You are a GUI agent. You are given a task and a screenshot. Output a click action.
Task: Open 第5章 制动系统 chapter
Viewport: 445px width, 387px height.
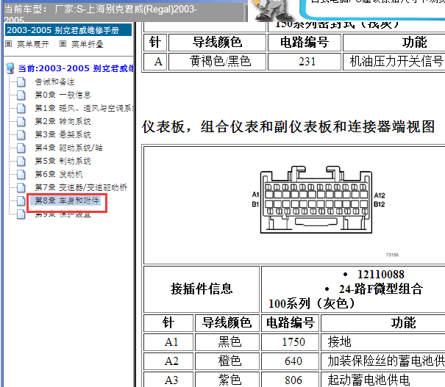[x=63, y=161]
